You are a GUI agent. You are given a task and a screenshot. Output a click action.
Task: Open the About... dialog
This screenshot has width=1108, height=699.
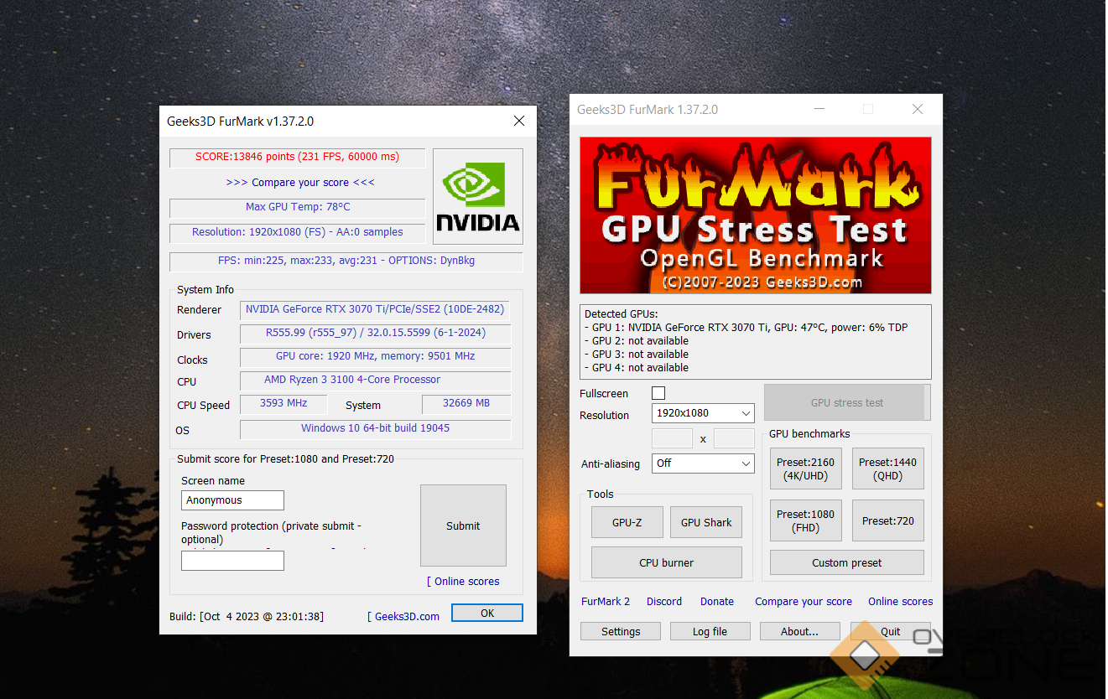click(799, 632)
